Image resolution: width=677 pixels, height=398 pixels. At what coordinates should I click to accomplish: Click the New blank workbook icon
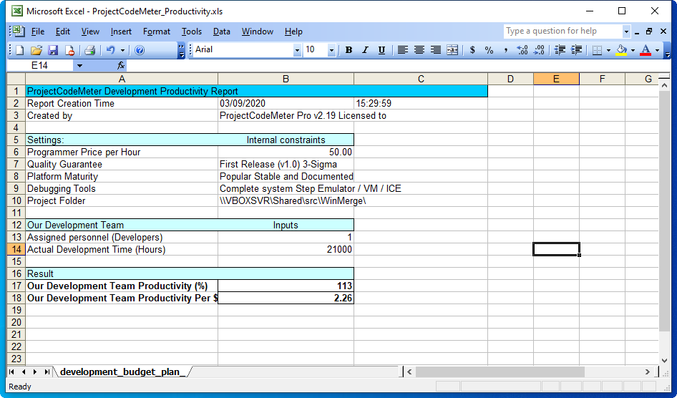click(x=19, y=50)
